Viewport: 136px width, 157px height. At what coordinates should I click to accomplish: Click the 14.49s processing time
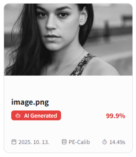point(117,142)
